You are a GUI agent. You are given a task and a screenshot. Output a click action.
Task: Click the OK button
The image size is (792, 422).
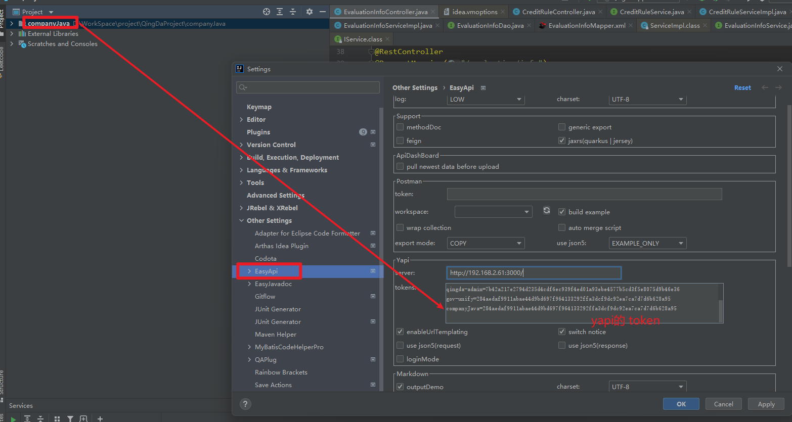pyautogui.click(x=681, y=404)
